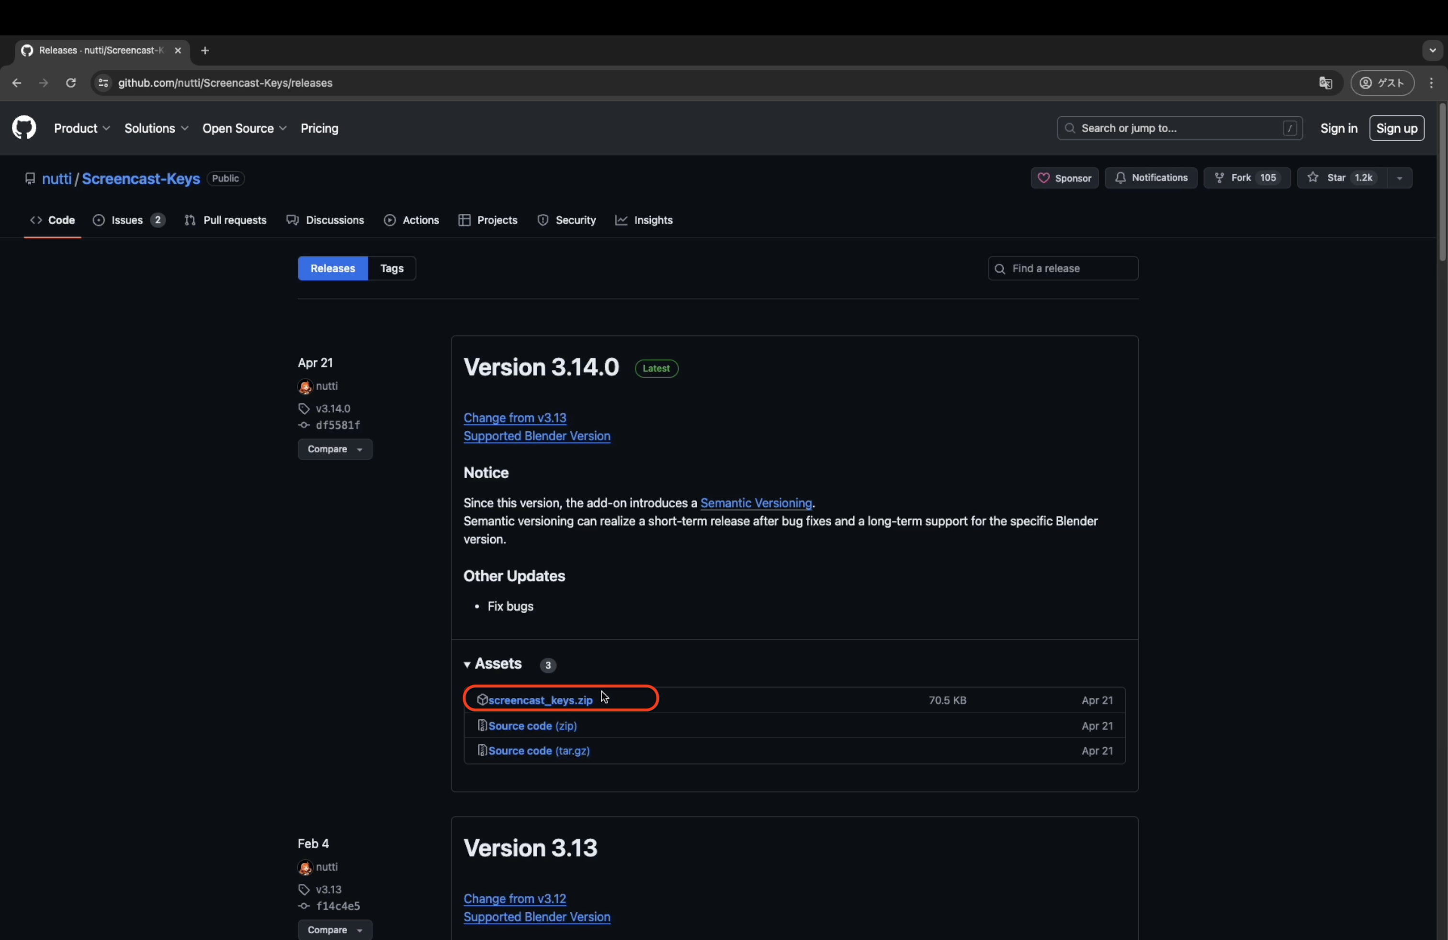This screenshot has height=940, width=1448.
Task: Open Compare dropdown for v3.14.0
Action: click(335, 449)
